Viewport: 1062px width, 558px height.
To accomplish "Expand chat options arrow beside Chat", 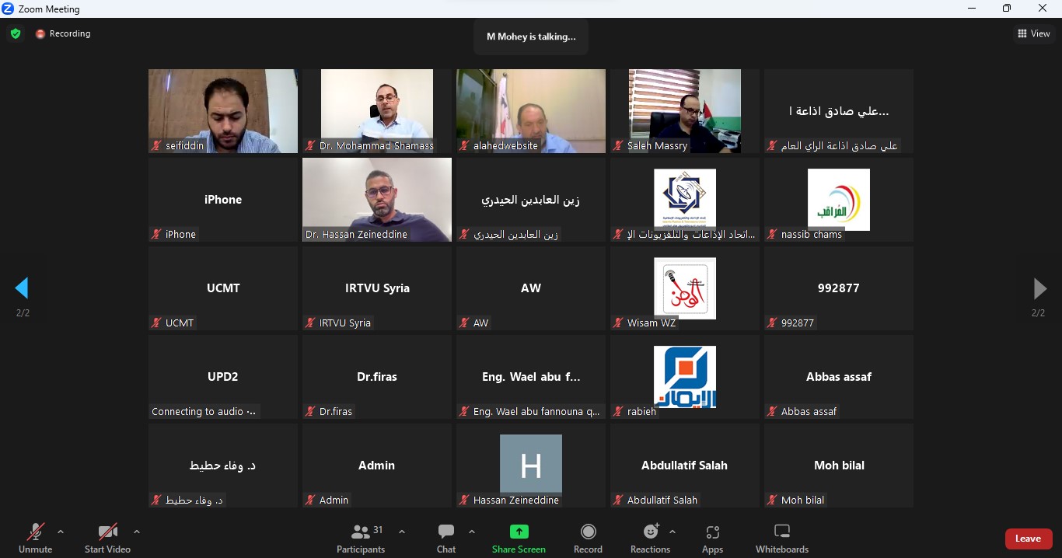I will [x=472, y=532].
